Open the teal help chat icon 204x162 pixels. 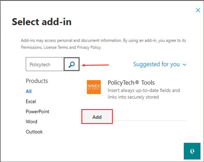(x=192, y=151)
